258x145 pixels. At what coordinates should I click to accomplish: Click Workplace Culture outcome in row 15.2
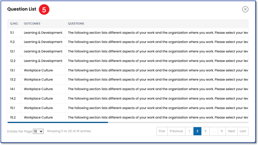(x=38, y=117)
